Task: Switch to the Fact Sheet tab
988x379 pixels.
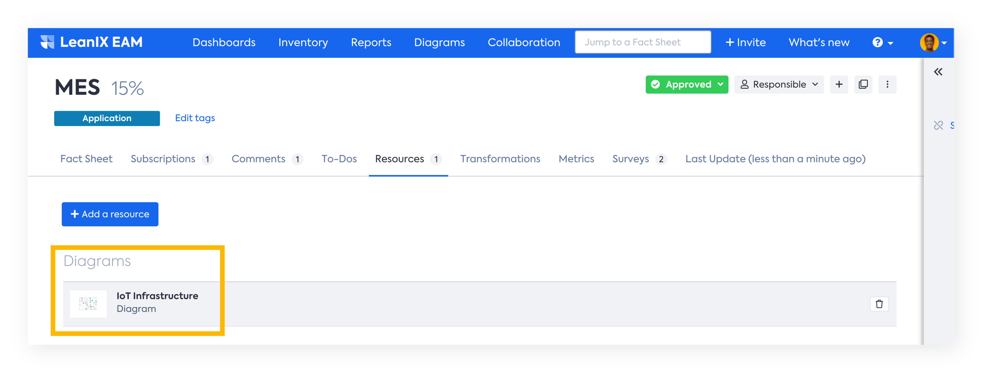Action: click(86, 159)
